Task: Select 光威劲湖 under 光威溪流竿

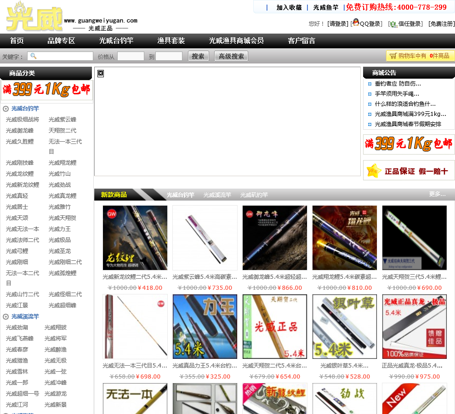Action: coord(17,328)
